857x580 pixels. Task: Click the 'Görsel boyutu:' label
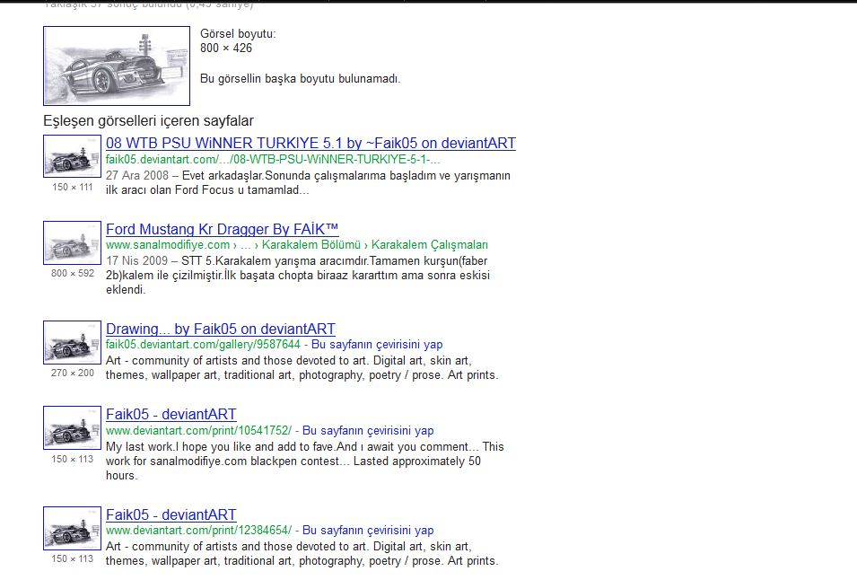[x=238, y=34]
